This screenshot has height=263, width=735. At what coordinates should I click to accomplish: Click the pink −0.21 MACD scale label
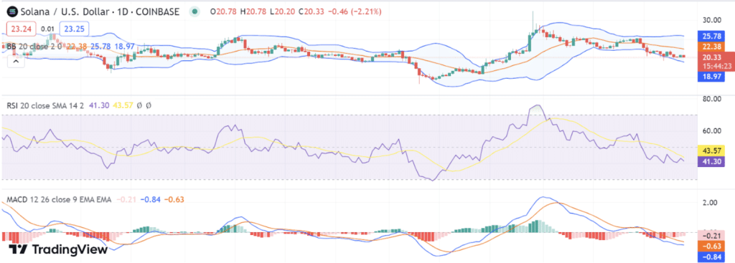(x=712, y=235)
